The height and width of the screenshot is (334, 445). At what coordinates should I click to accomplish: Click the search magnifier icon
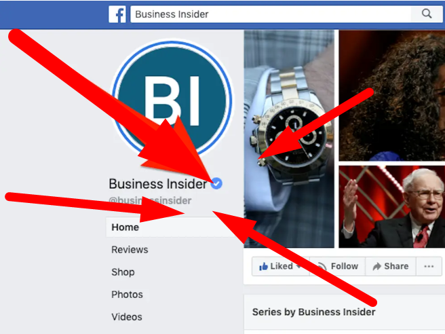[427, 14]
